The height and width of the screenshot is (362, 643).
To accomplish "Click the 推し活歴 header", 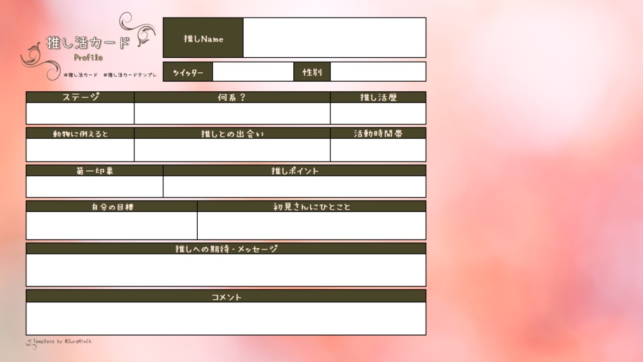I will coord(378,97).
